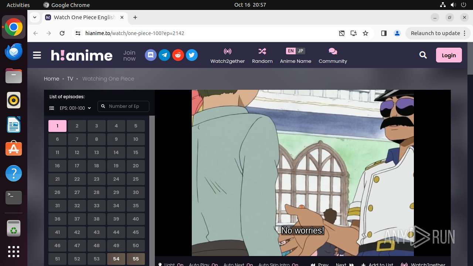Open the Activities overview
Viewport: 473px width, 266px height.
click(x=18, y=5)
